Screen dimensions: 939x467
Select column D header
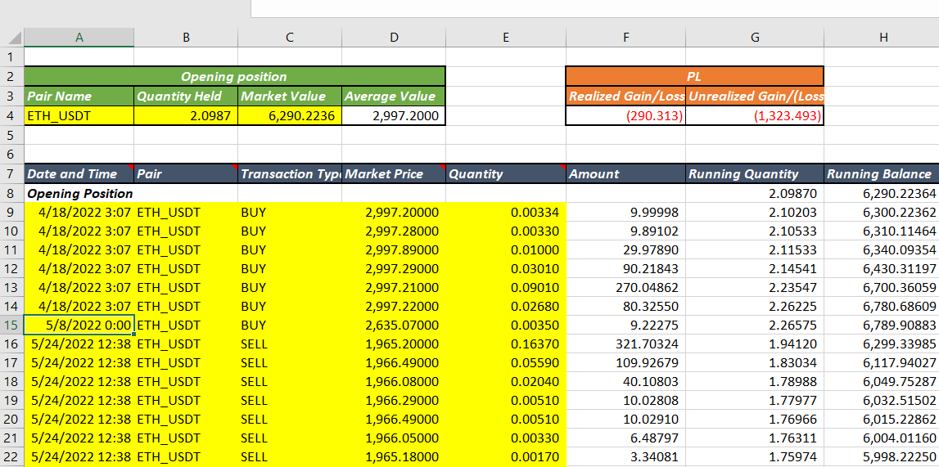click(394, 37)
